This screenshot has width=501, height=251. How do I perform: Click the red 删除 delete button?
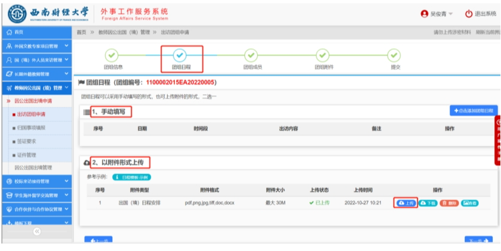click(x=449, y=203)
